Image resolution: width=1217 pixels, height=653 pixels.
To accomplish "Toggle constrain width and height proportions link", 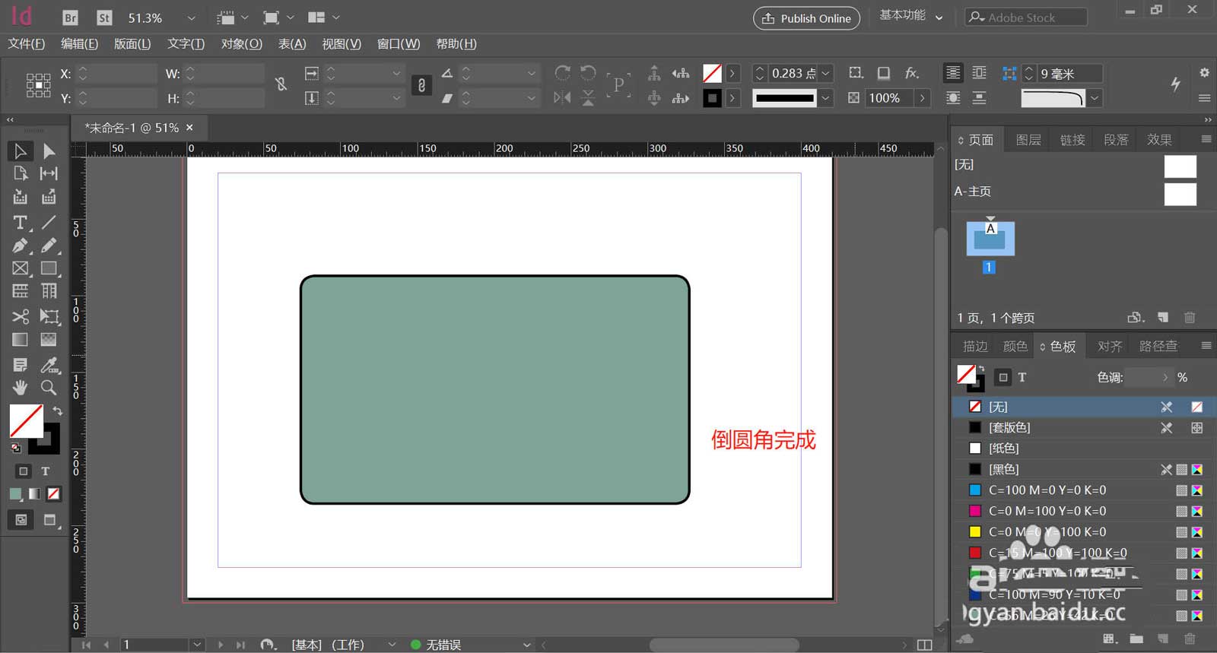I will 281,84.
